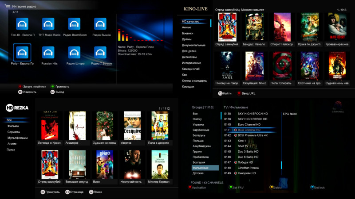The image size is (355, 199).
Task: Click the red Ввод URL icon
Action: [x=239, y=93]
